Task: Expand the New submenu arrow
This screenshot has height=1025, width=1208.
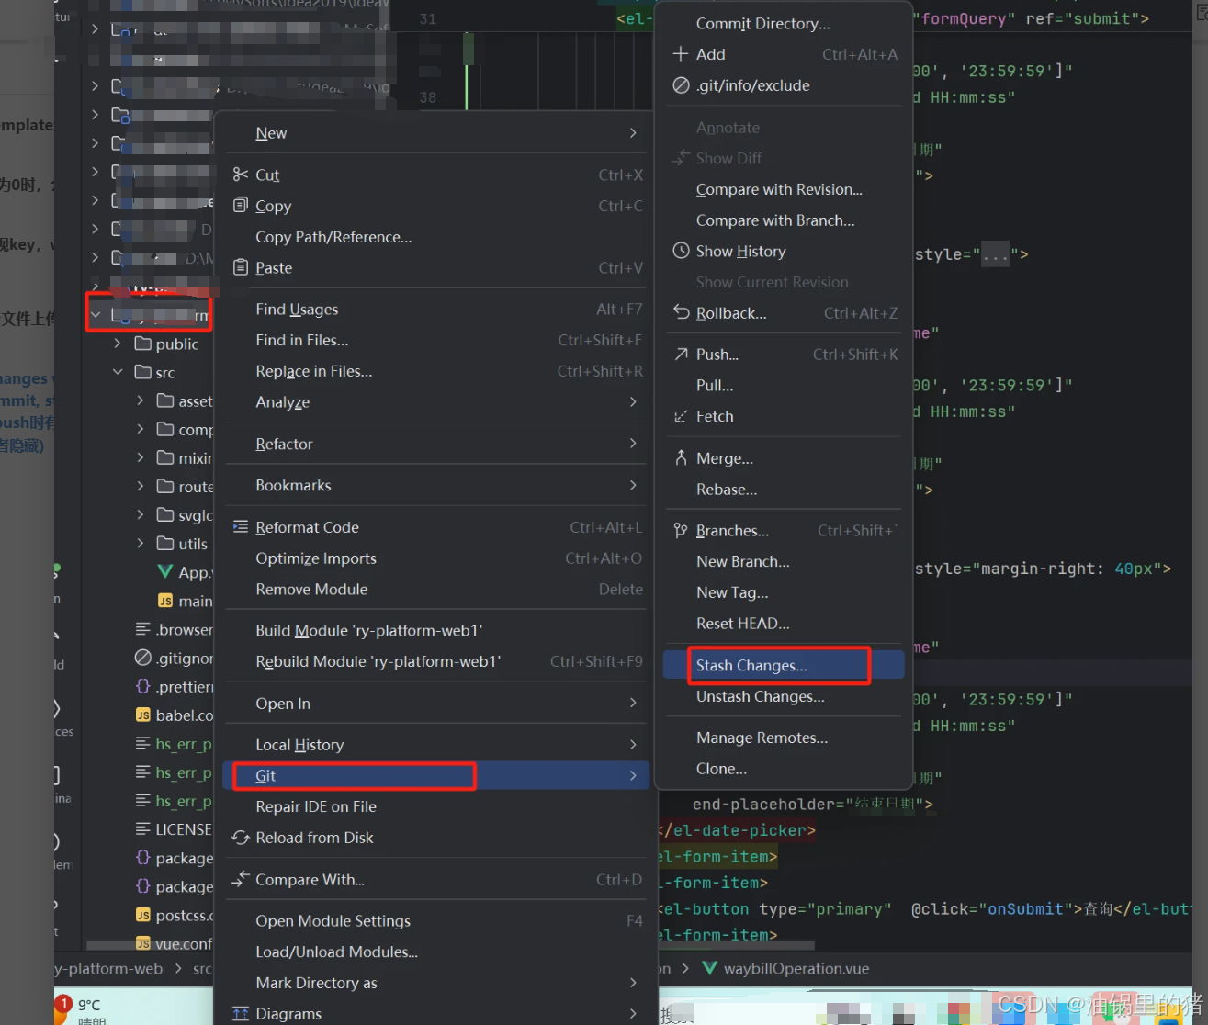Action: 633,132
